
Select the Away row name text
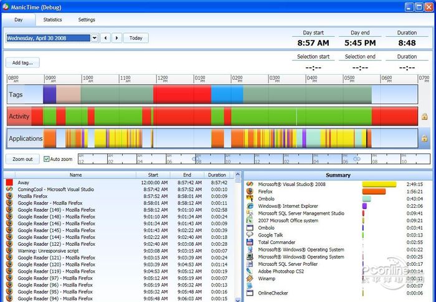[24, 182]
